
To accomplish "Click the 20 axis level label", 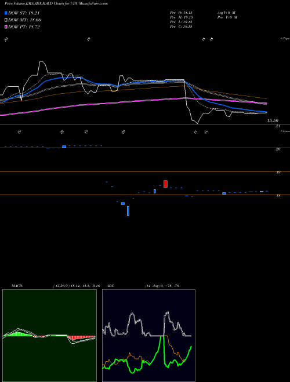I will [278, 149].
